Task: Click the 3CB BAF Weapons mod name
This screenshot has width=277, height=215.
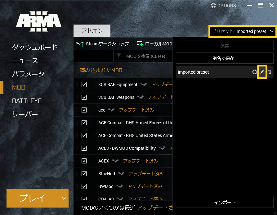Action: (x=116, y=97)
